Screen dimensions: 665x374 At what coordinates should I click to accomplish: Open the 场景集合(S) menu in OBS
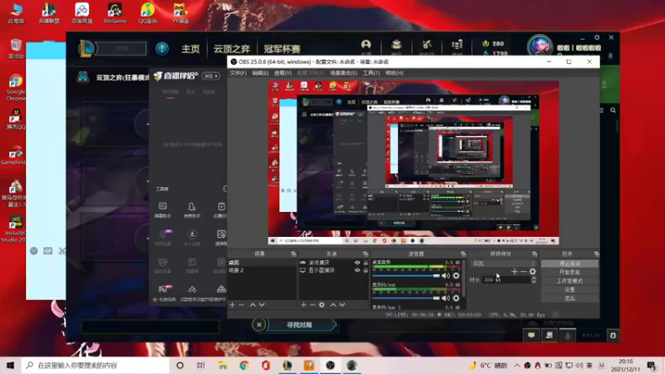point(343,73)
